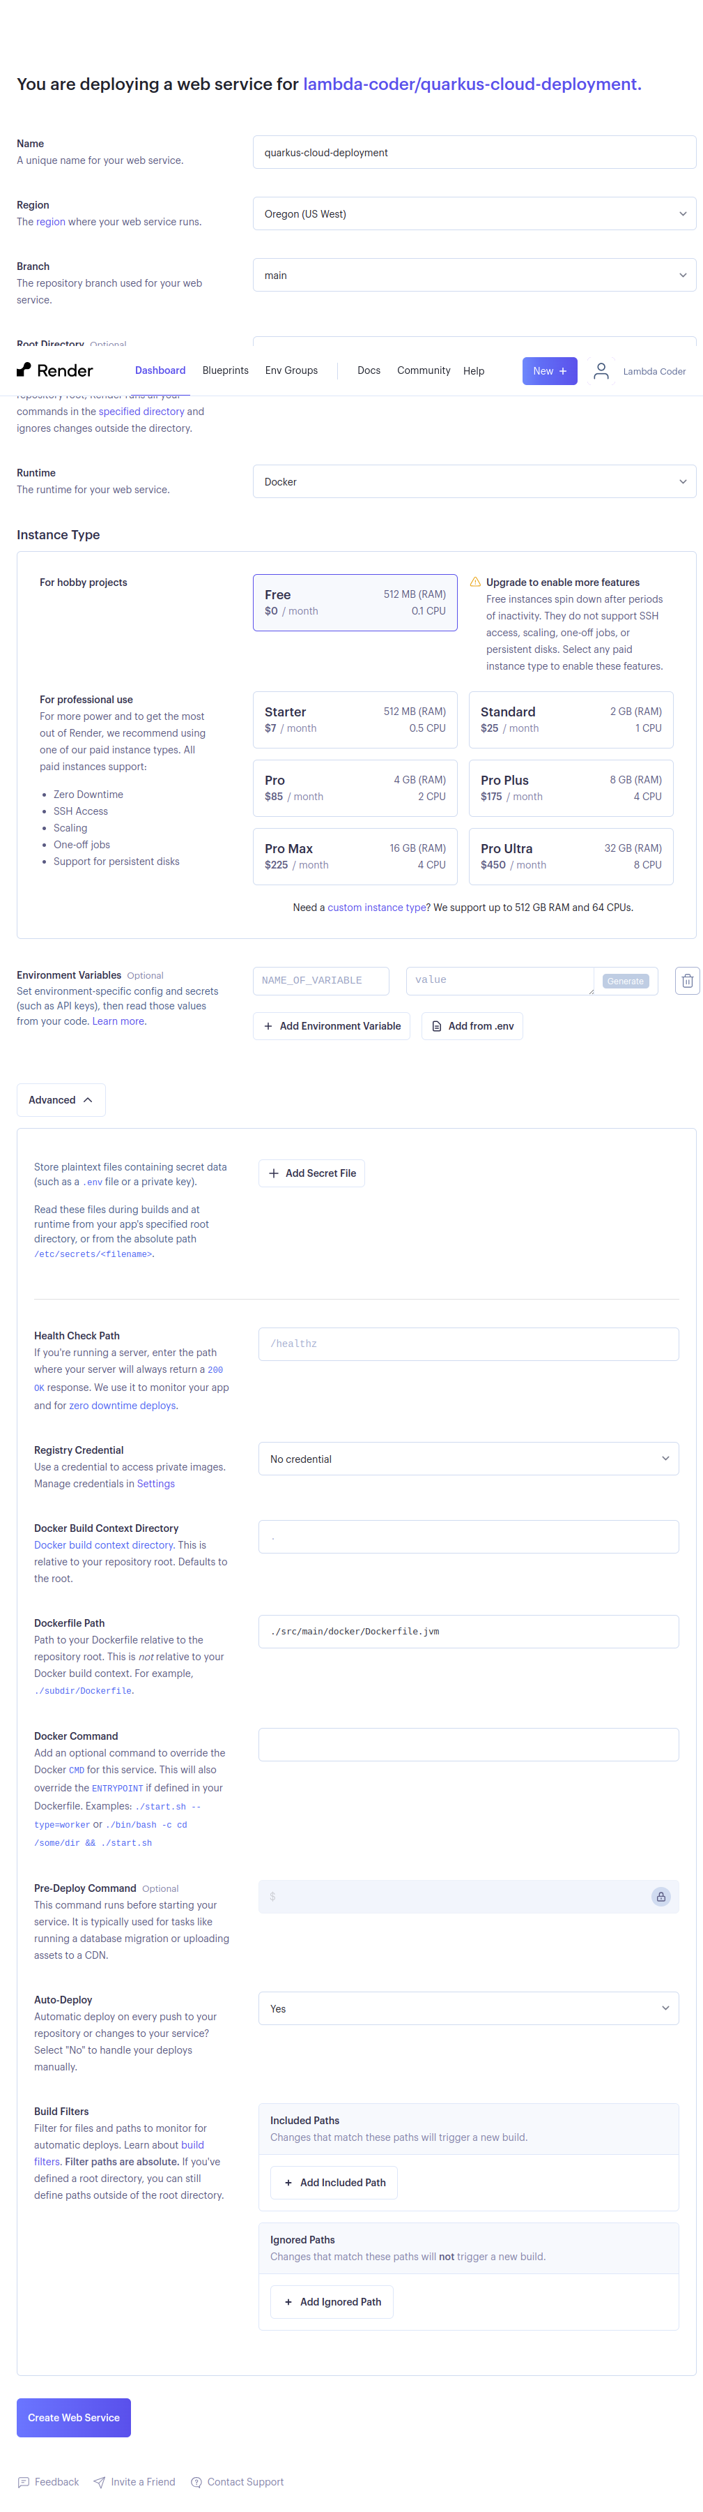Open the Registry Credential dropdown
This screenshot has height=2512, width=703.
pyautogui.click(x=468, y=1459)
